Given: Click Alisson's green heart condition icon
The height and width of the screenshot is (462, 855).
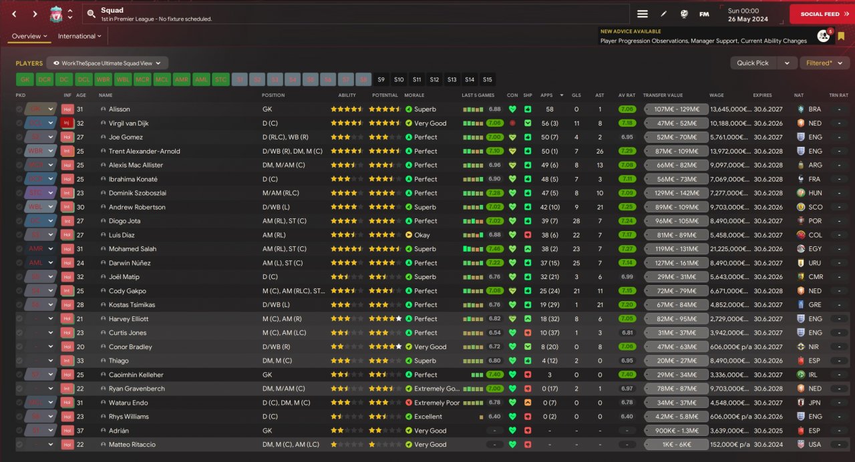Looking at the screenshot, I should pyautogui.click(x=512, y=109).
